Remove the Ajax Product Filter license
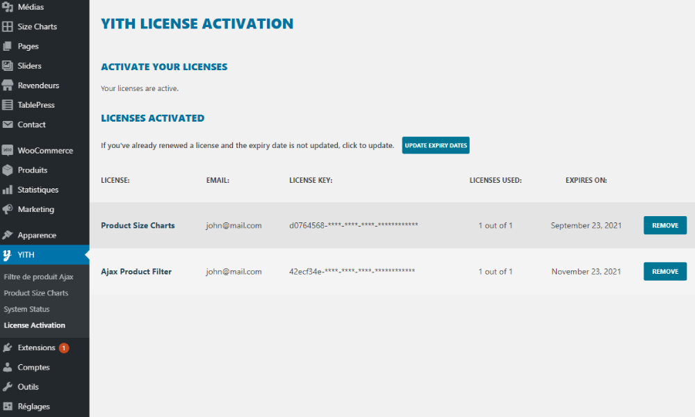 tap(664, 271)
